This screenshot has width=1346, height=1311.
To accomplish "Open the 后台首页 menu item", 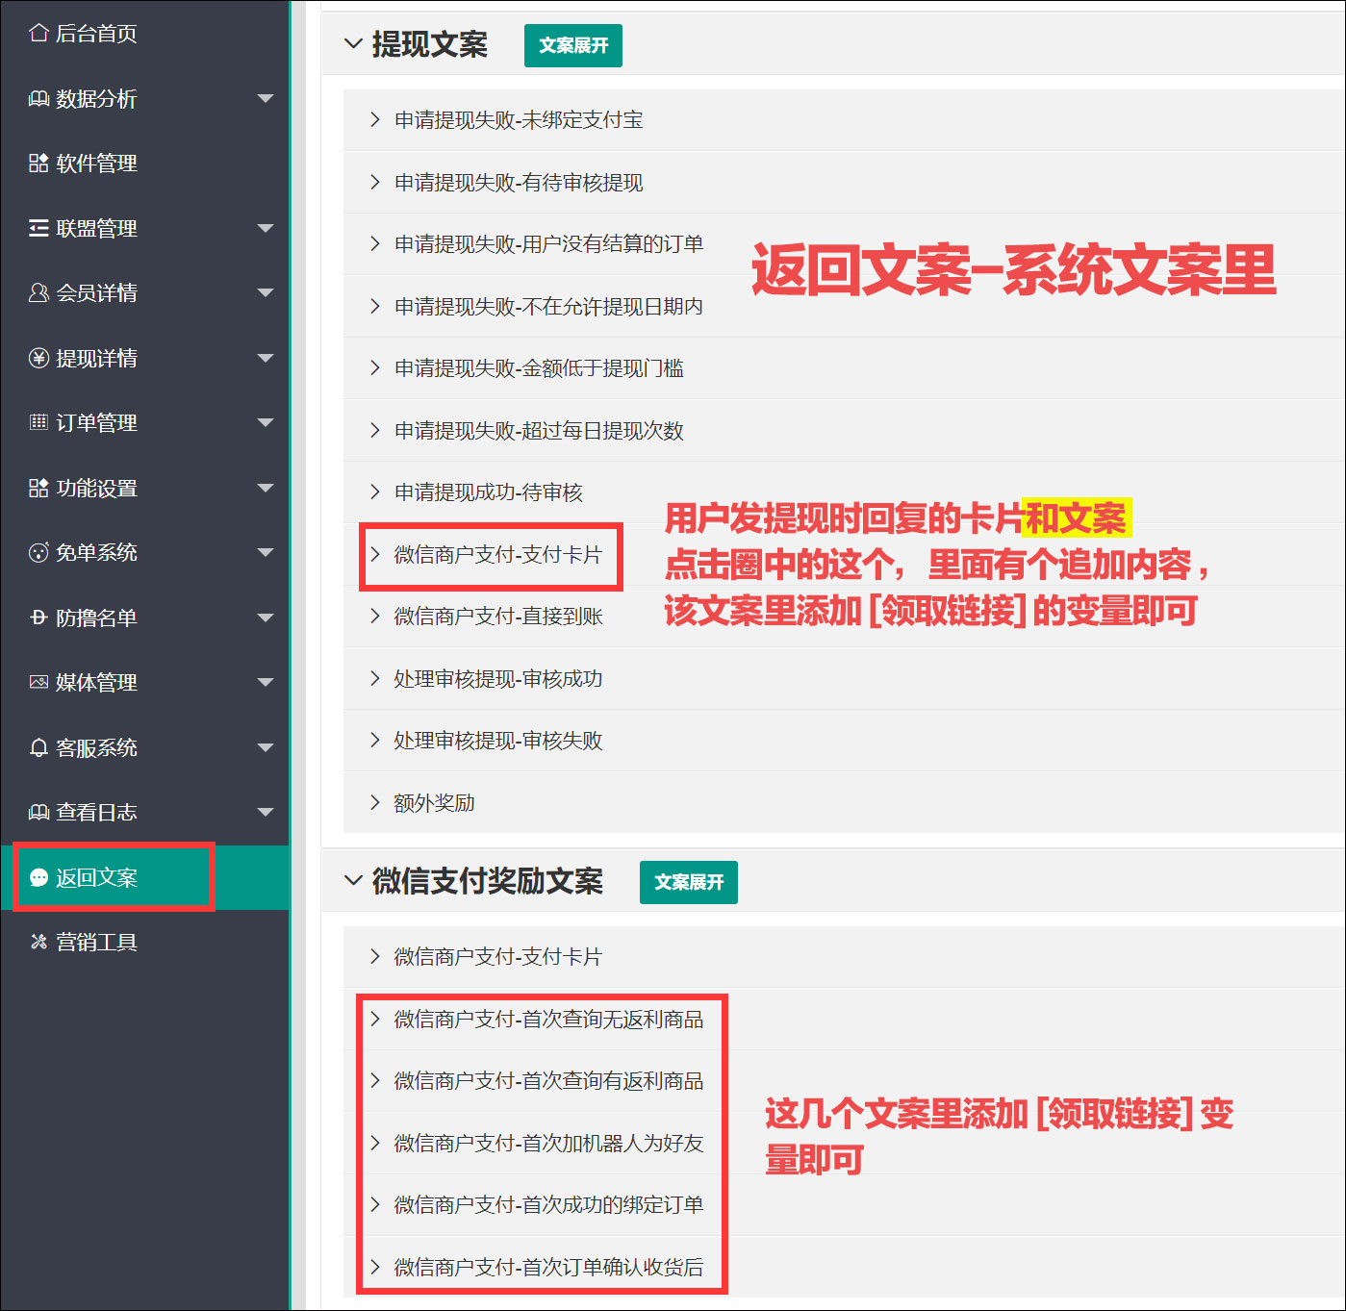I will pos(145,34).
